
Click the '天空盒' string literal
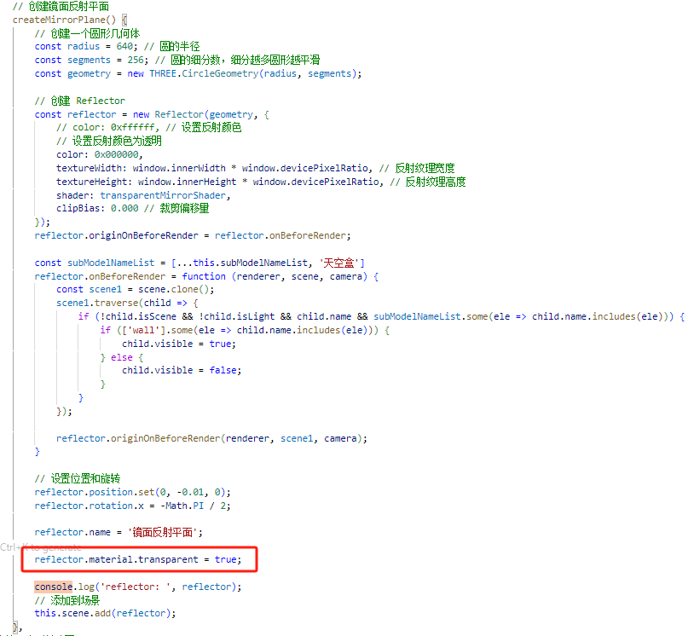(338, 263)
